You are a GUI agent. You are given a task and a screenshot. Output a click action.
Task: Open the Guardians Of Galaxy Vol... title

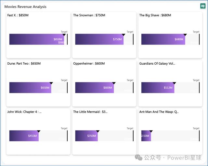[157, 64]
